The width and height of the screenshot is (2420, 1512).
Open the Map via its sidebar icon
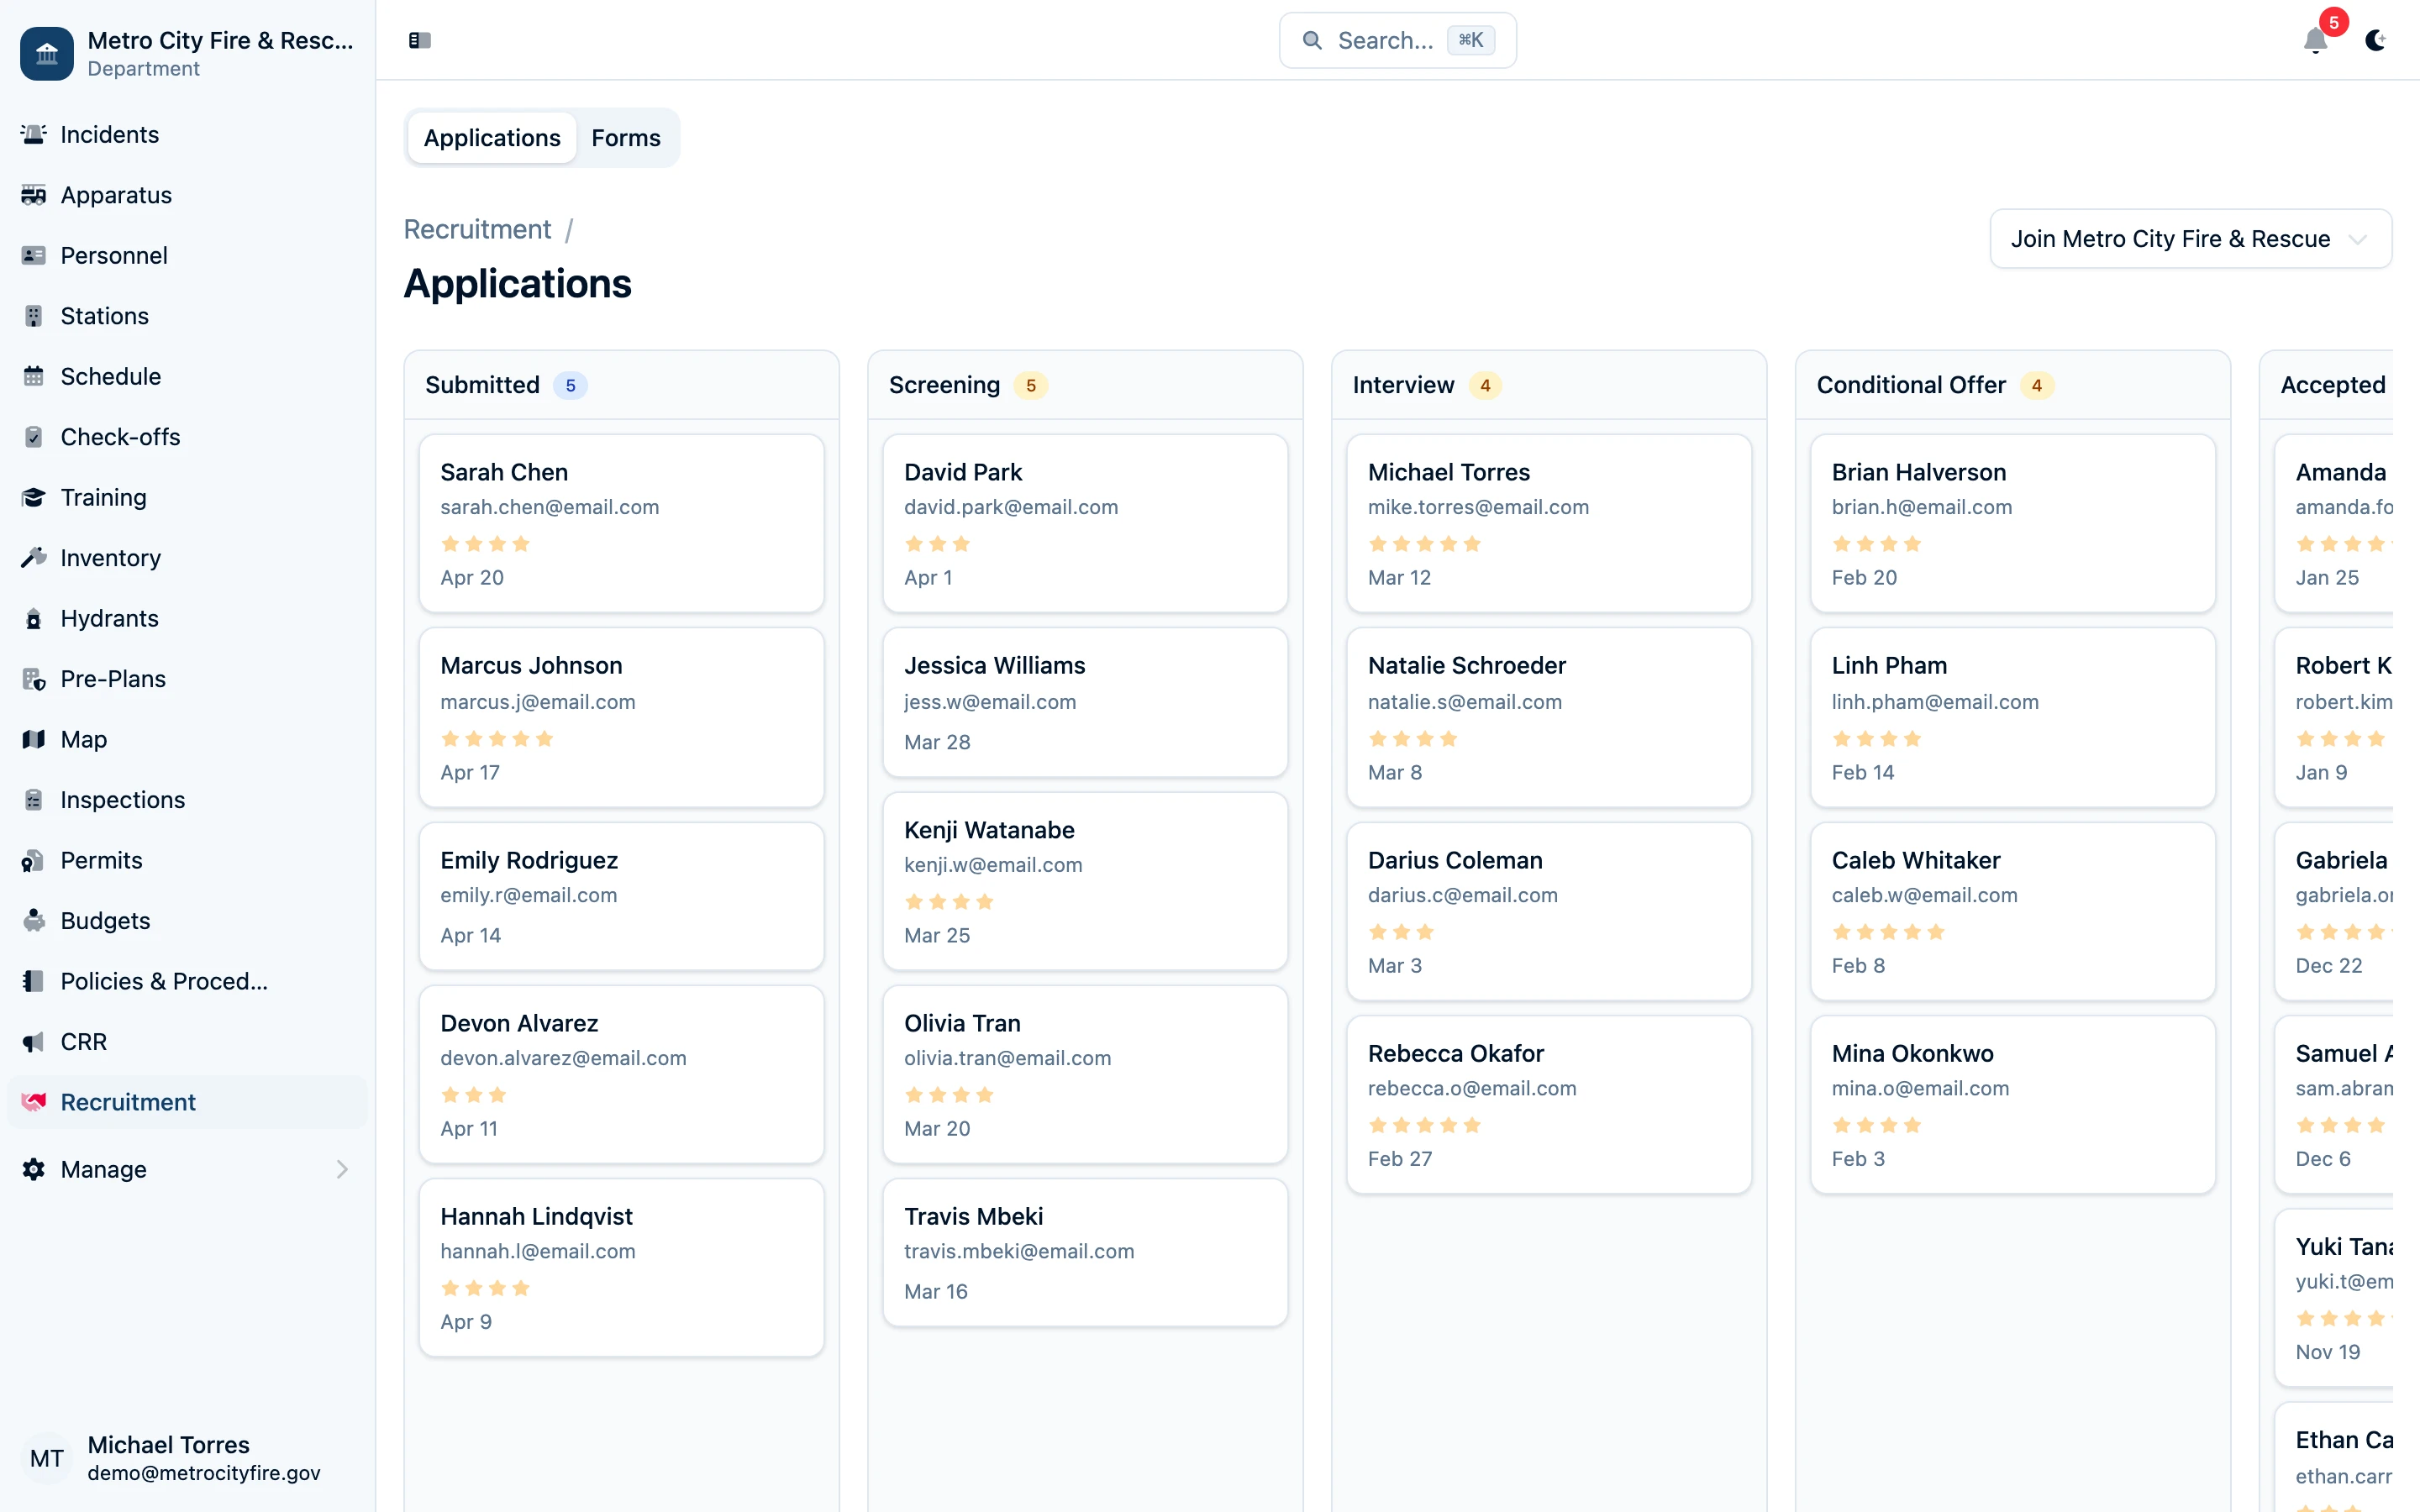(34, 739)
